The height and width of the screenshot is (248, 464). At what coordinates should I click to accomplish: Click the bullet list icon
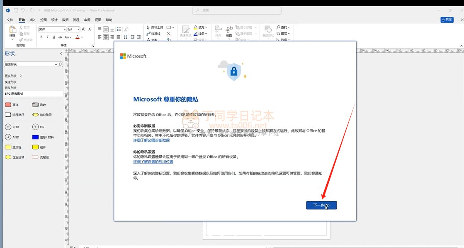[119, 29]
